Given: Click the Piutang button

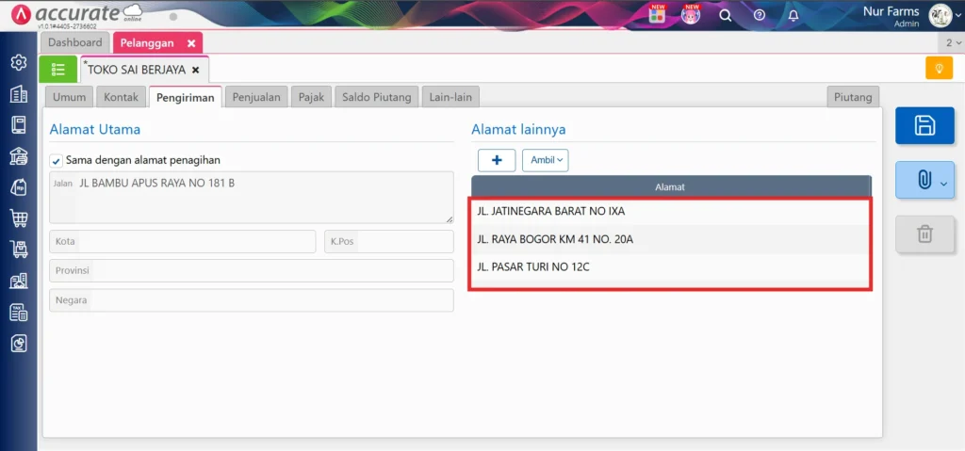Looking at the screenshot, I should tap(853, 97).
